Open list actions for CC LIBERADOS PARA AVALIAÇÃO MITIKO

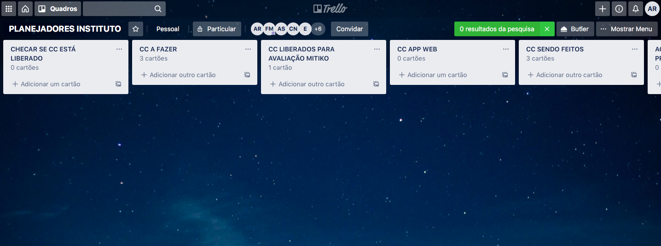click(377, 49)
